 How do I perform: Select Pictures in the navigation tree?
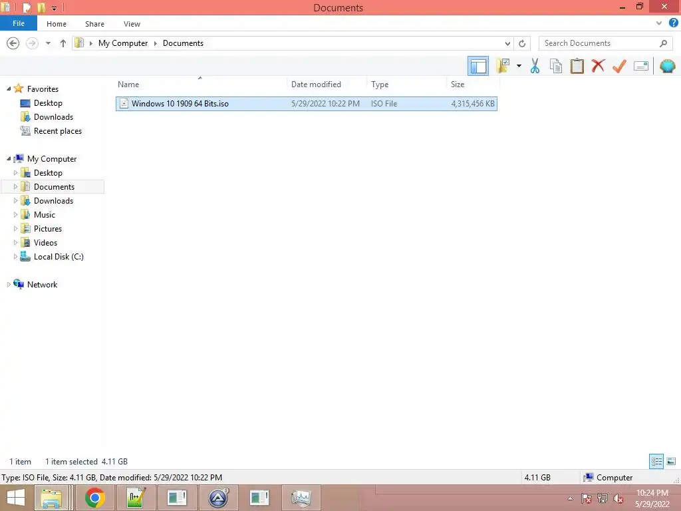tap(48, 229)
